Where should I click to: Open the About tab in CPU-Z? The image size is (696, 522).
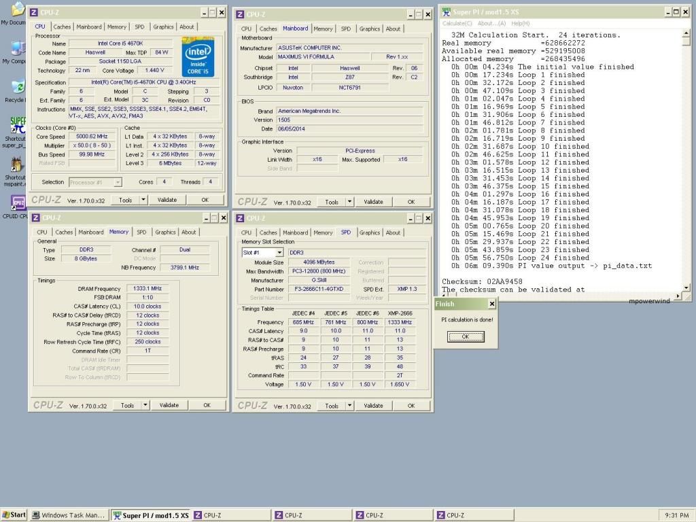pyautogui.click(x=186, y=27)
